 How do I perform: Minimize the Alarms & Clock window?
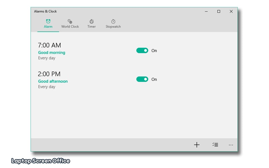206,11
